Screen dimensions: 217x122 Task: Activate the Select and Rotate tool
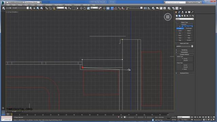point(85,8)
